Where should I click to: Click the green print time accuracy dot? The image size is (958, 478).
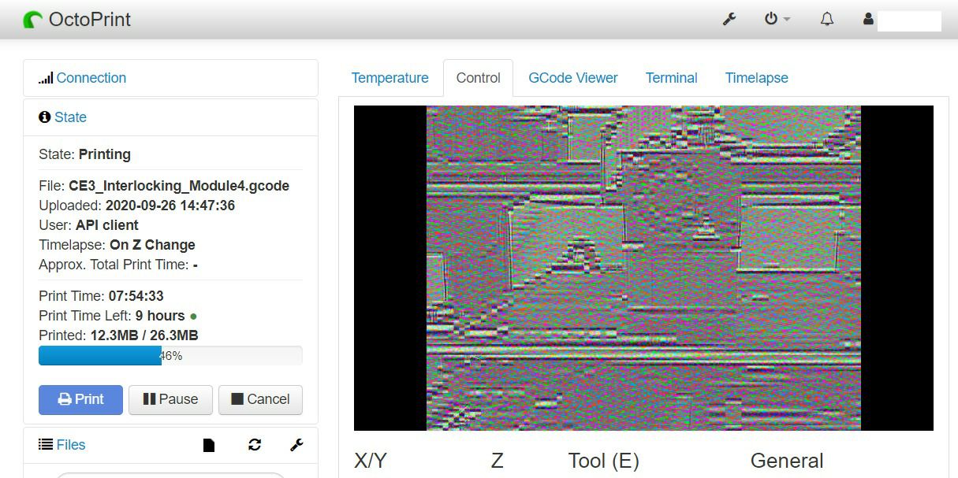[x=194, y=317]
